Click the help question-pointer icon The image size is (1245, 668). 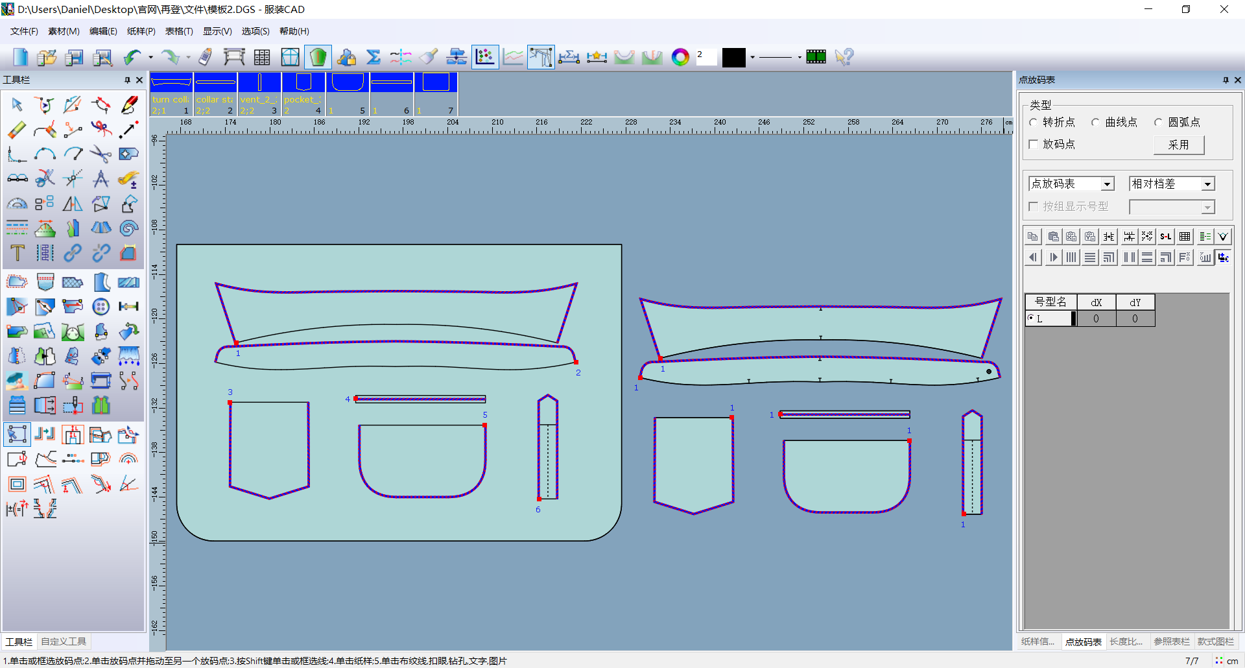[844, 57]
